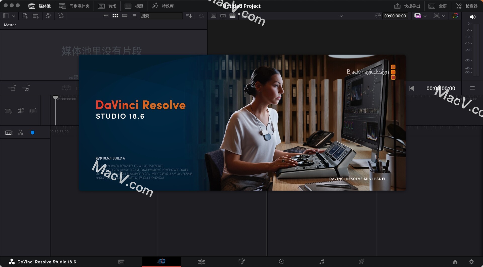Switch media pool to metadata view
Viewport: 483px width, 267px height.
click(x=106, y=16)
